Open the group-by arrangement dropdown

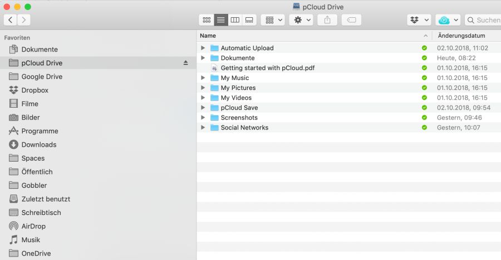pyautogui.click(x=273, y=20)
